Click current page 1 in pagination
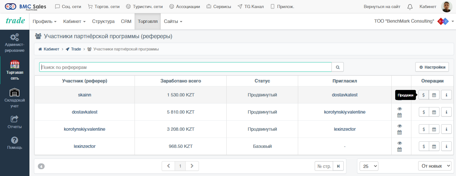Image resolution: width=456 pixels, height=176 pixels. (180, 166)
